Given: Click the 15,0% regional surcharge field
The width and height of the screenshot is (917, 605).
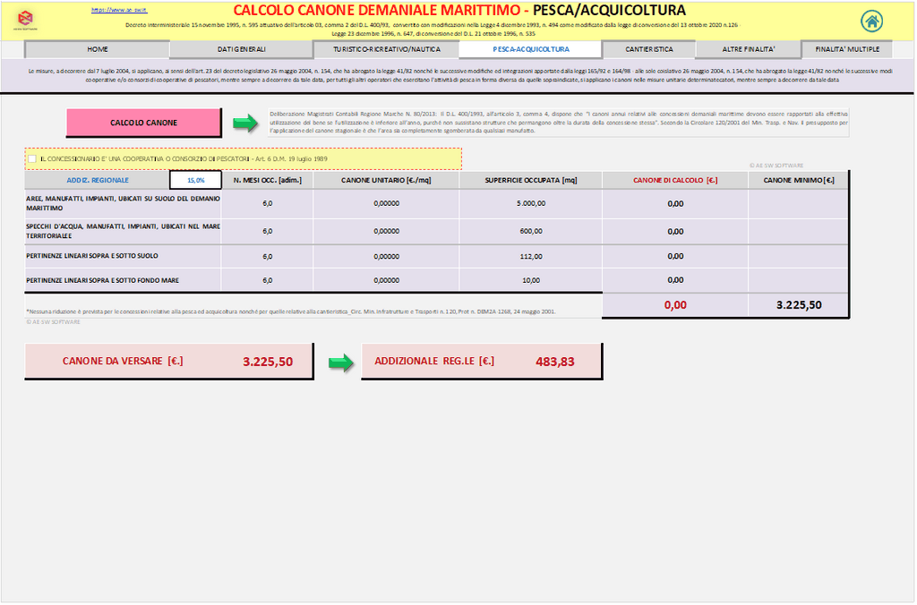Looking at the screenshot, I should (x=195, y=181).
